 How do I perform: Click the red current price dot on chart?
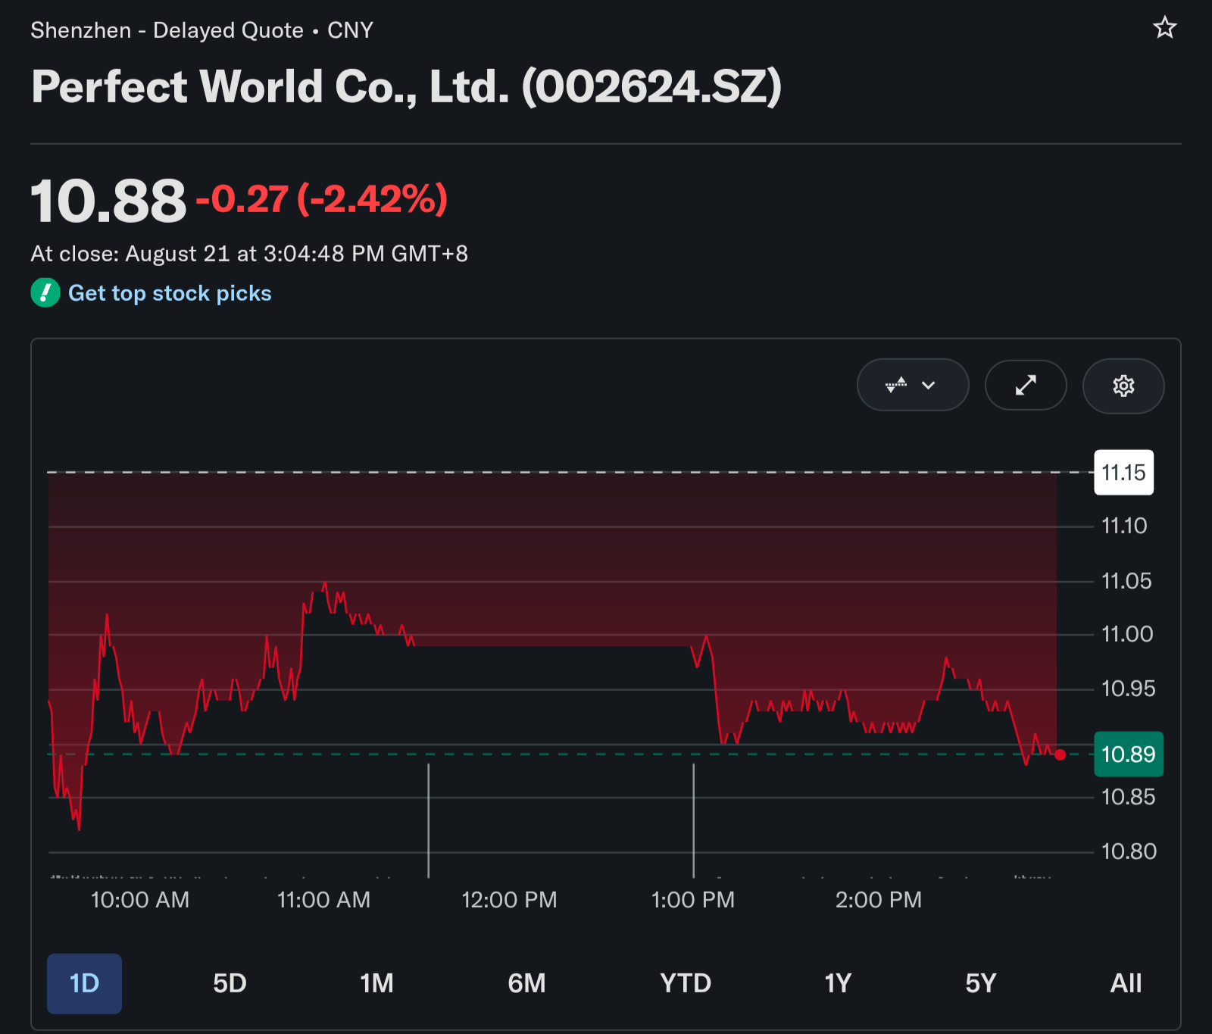[x=1060, y=754]
